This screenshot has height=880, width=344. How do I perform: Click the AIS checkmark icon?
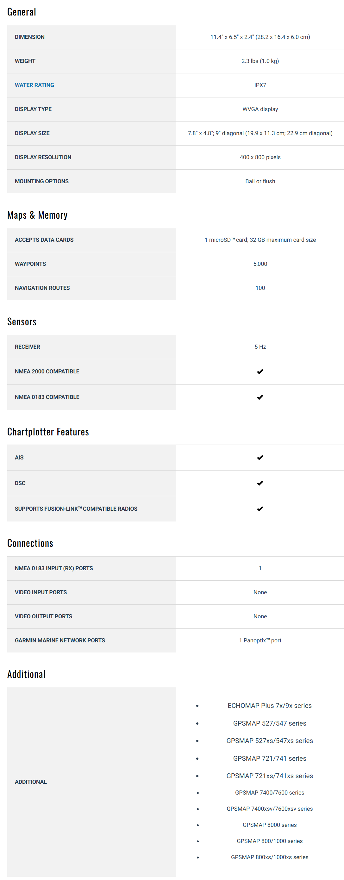(260, 458)
